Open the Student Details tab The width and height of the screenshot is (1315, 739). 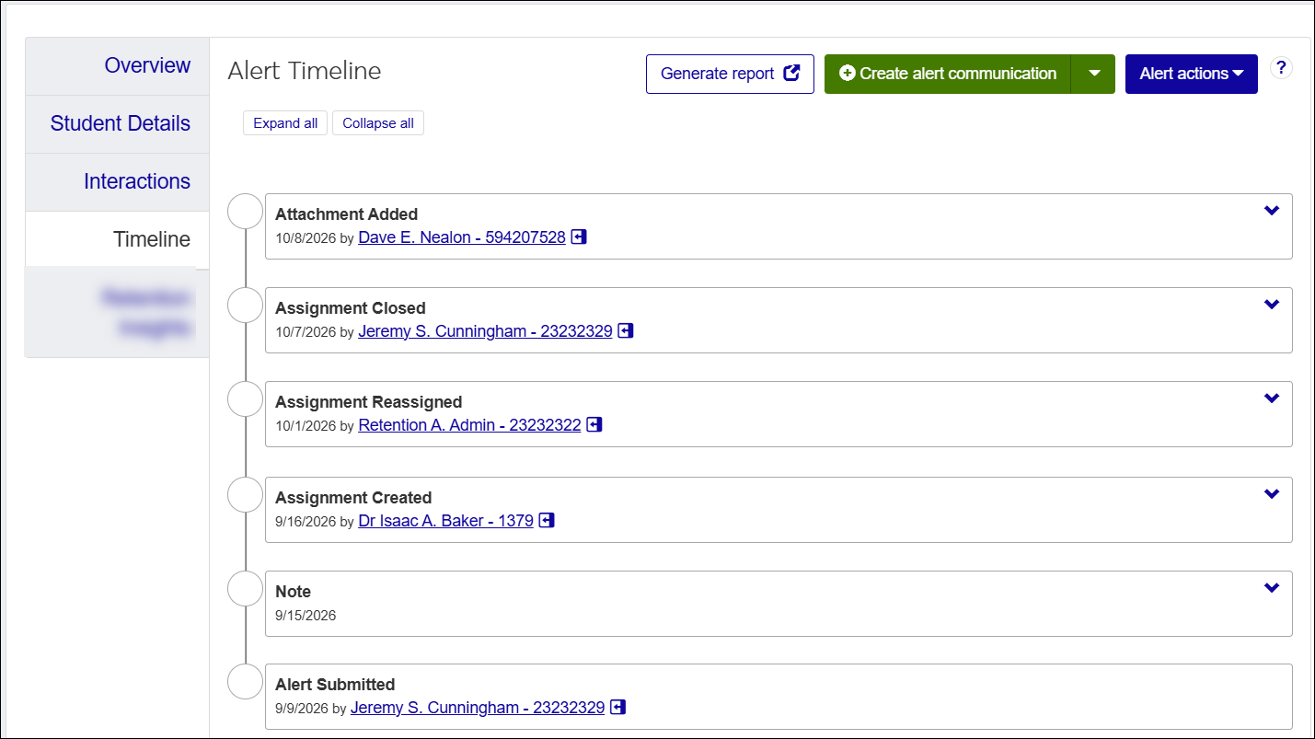click(118, 124)
